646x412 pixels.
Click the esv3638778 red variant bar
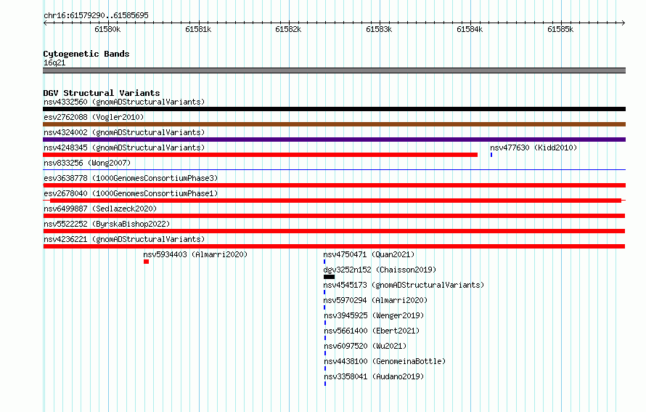point(334,185)
